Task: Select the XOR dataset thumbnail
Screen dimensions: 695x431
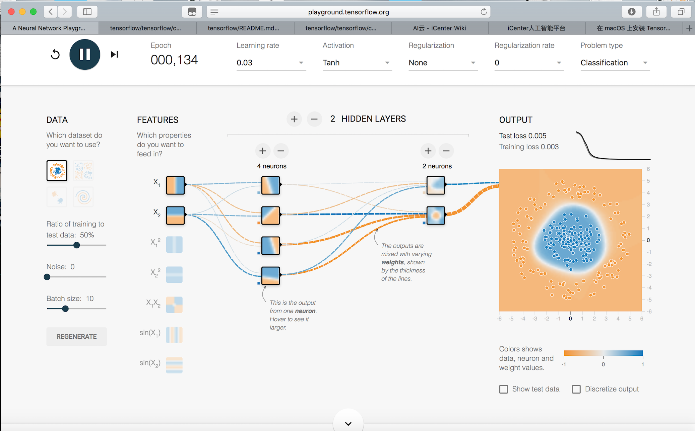Action: (x=83, y=171)
